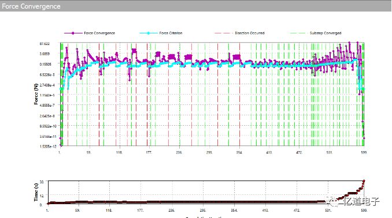
Task: Click the 2.0425e-8 y-axis value
Action: click(47, 116)
